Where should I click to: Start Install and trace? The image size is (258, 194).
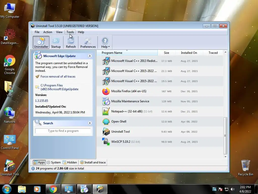point(93,162)
